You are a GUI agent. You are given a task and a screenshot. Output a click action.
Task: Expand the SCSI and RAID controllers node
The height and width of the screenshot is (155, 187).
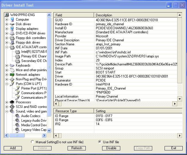pos(7,107)
